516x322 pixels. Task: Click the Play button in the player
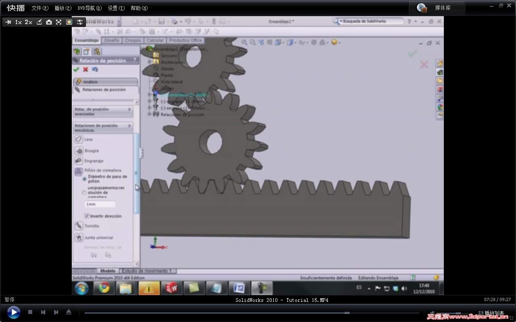pyautogui.click(x=13, y=312)
